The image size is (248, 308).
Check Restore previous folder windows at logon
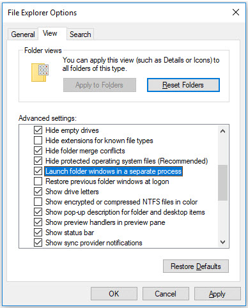(x=38, y=181)
